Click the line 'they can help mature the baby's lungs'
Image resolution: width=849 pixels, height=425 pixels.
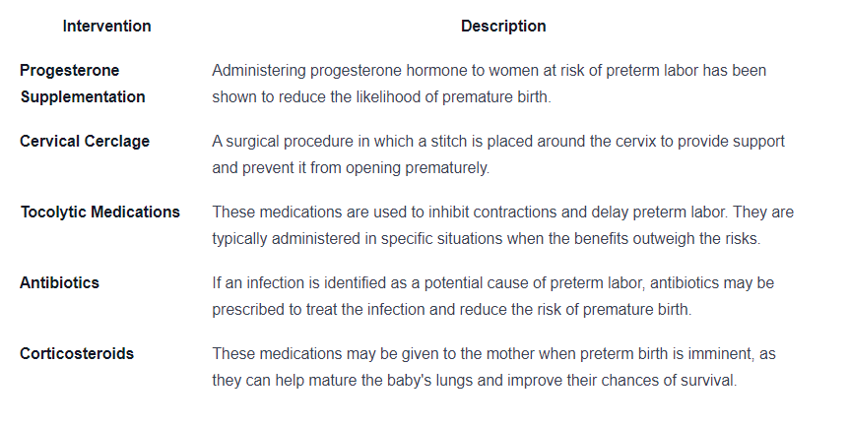coord(475,380)
